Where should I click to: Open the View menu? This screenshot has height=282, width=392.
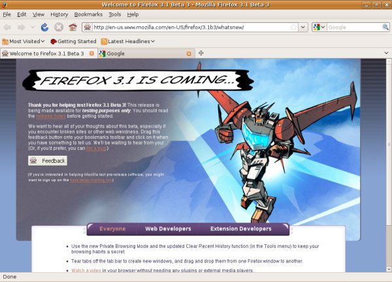click(39, 14)
